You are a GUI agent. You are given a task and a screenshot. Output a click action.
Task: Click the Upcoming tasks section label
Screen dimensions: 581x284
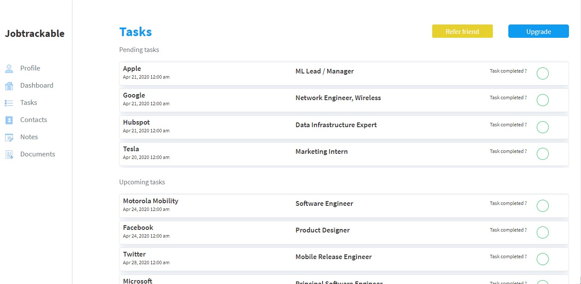[142, 182]
